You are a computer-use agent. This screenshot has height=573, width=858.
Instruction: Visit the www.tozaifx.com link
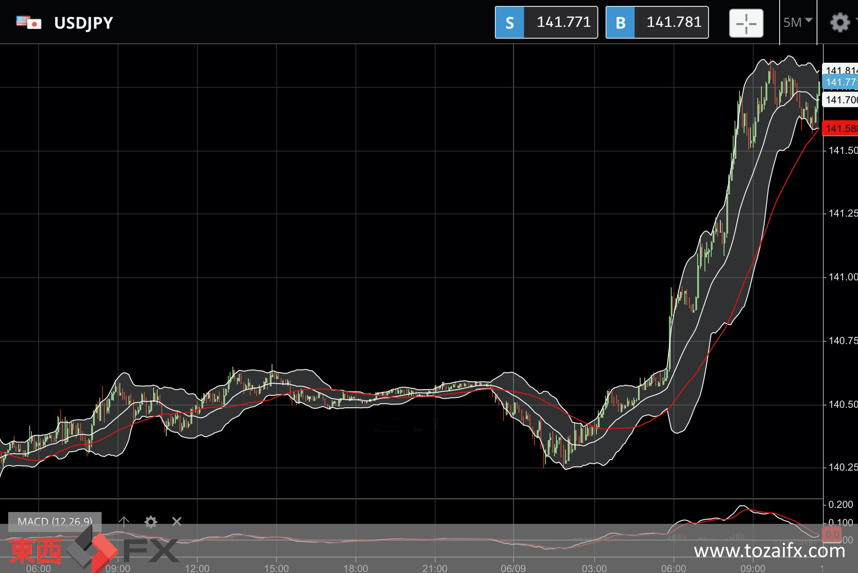[x=770, y=551]
